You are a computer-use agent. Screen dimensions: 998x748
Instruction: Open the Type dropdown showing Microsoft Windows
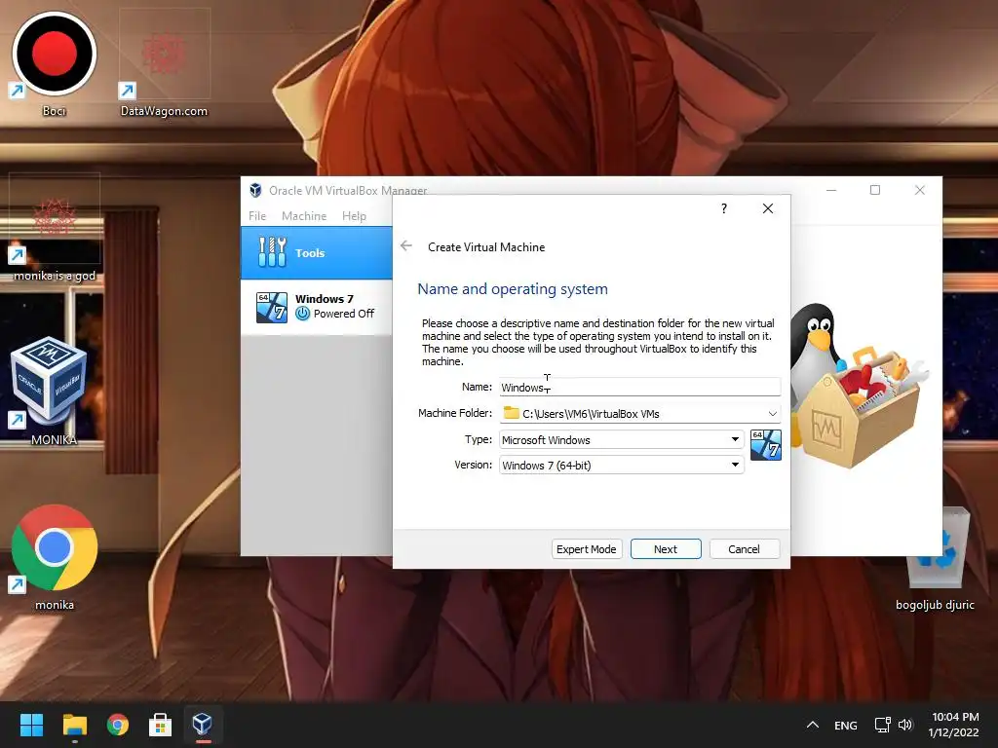(x=621, y=439)
